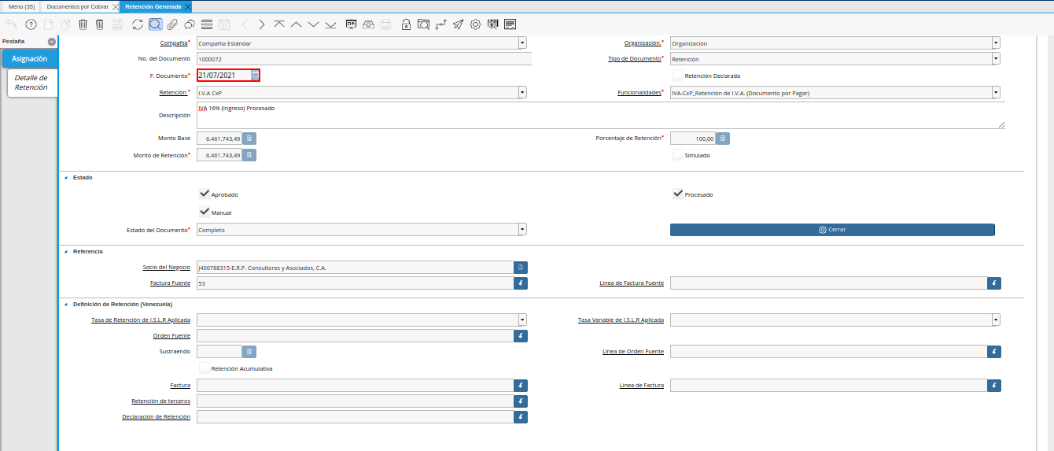Click the New record page icon
Screen dimensions: 1054x451
(x=48, y=24)
